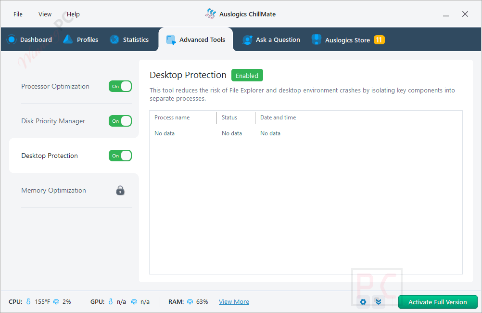Open the File menu

click(x=18, y=14)
